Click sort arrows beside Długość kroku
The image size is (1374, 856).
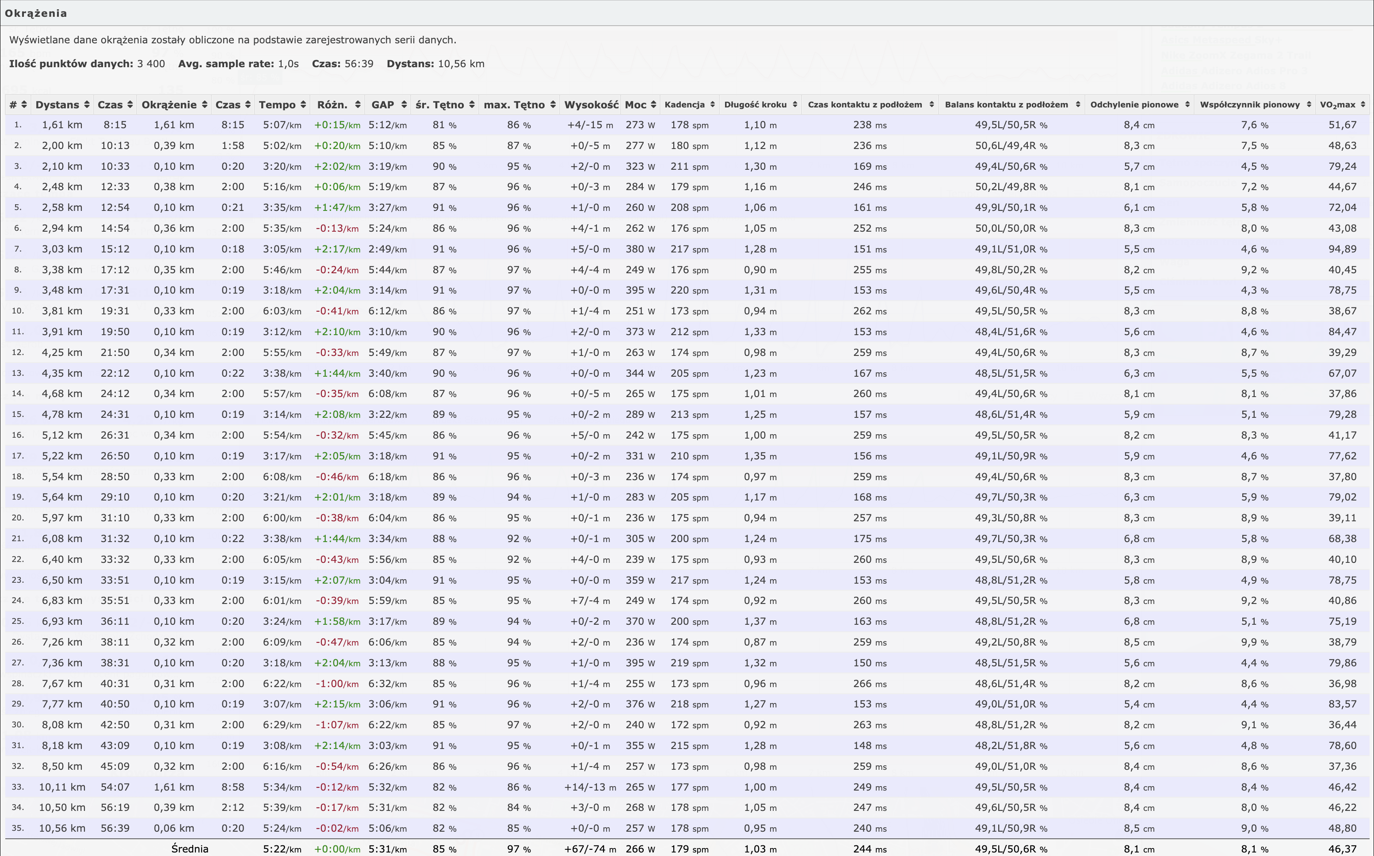tap(794, 105)
